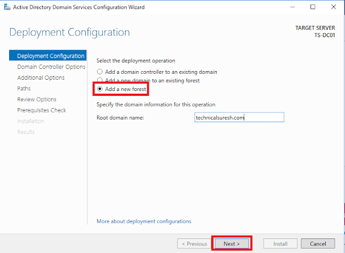Select the Prerequisites Check step
Screen dimensions: 345x253
point(42,110)
